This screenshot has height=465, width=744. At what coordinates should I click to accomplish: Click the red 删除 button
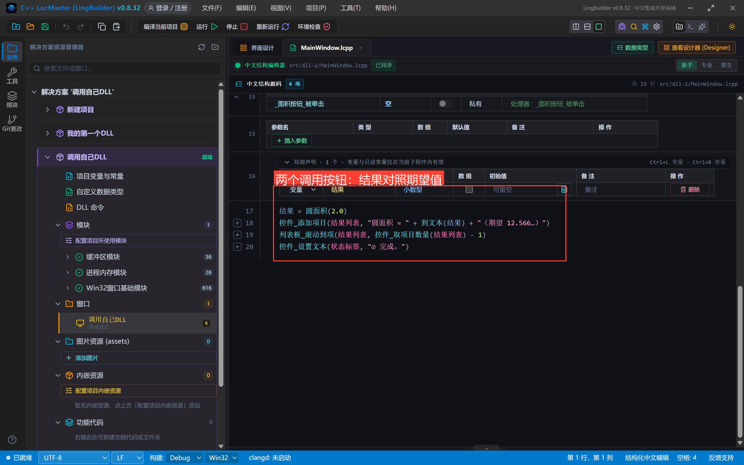[690, 189]
